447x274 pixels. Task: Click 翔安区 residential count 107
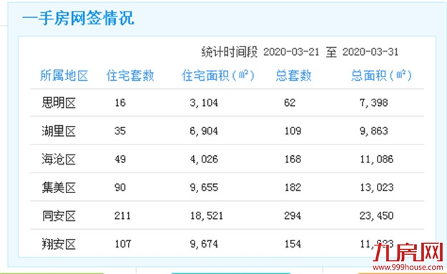[x=123, y=244]
